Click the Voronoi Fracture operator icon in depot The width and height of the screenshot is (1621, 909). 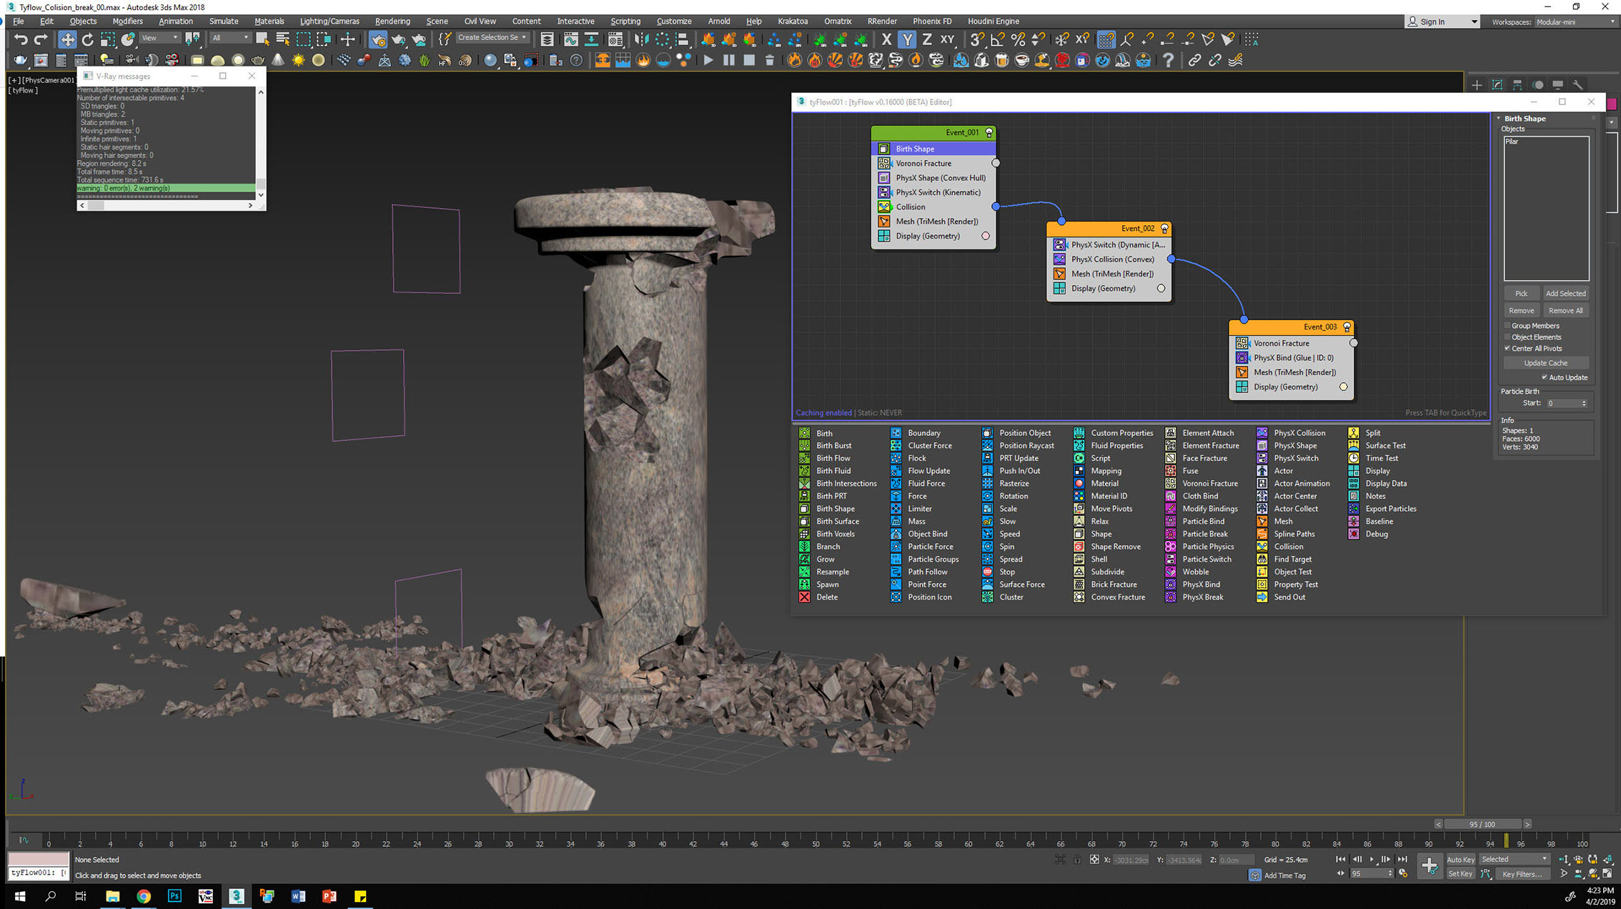pyautogui.click(x=1171, y=483)
